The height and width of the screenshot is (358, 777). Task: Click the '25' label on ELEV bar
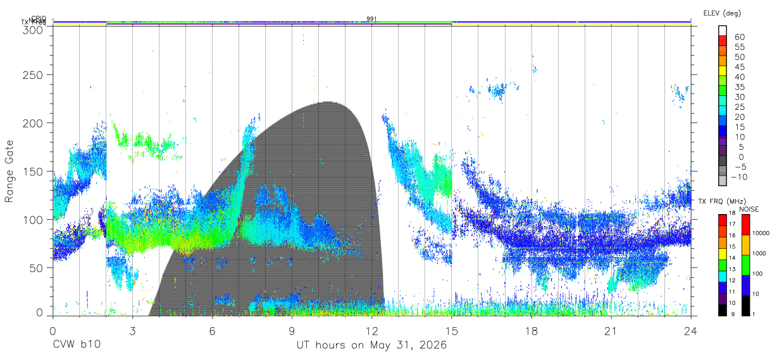(x=739, y=107)
